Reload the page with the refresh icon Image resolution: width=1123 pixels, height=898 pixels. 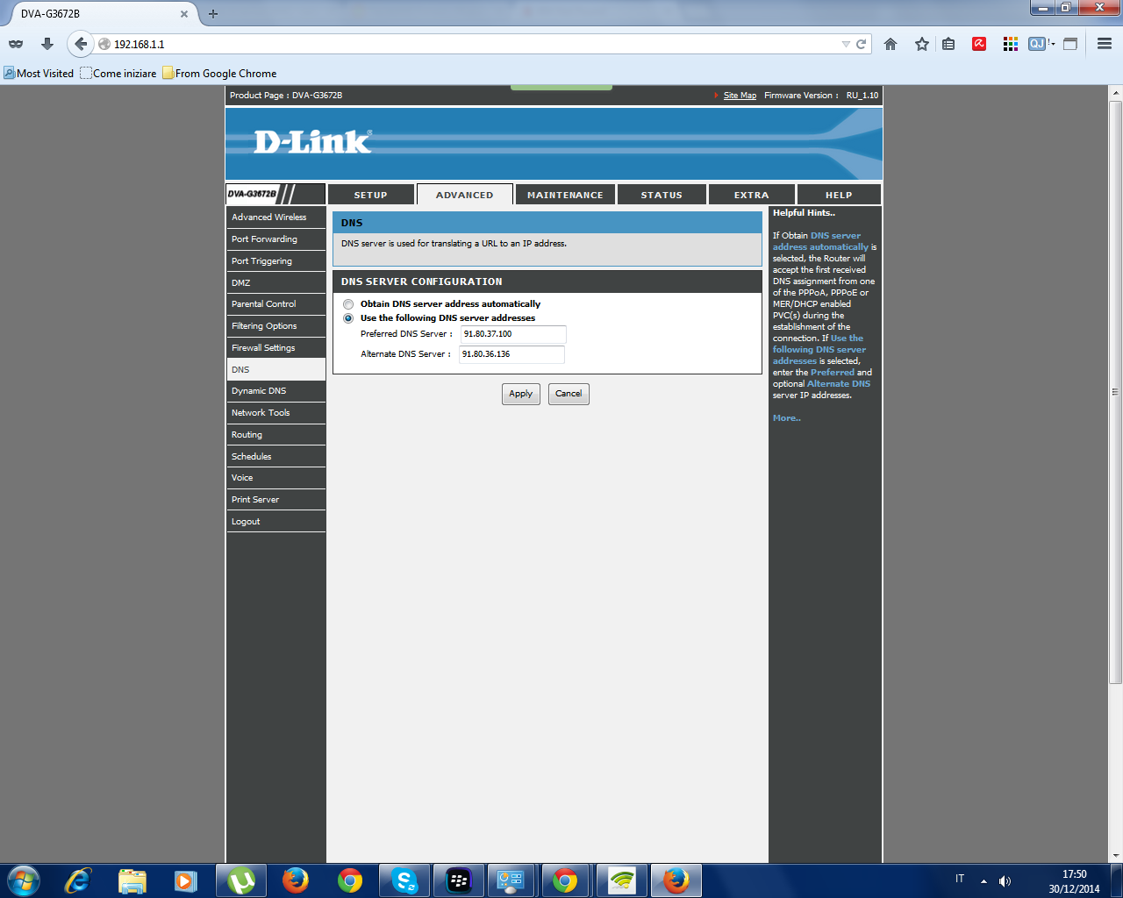point(861,44)
